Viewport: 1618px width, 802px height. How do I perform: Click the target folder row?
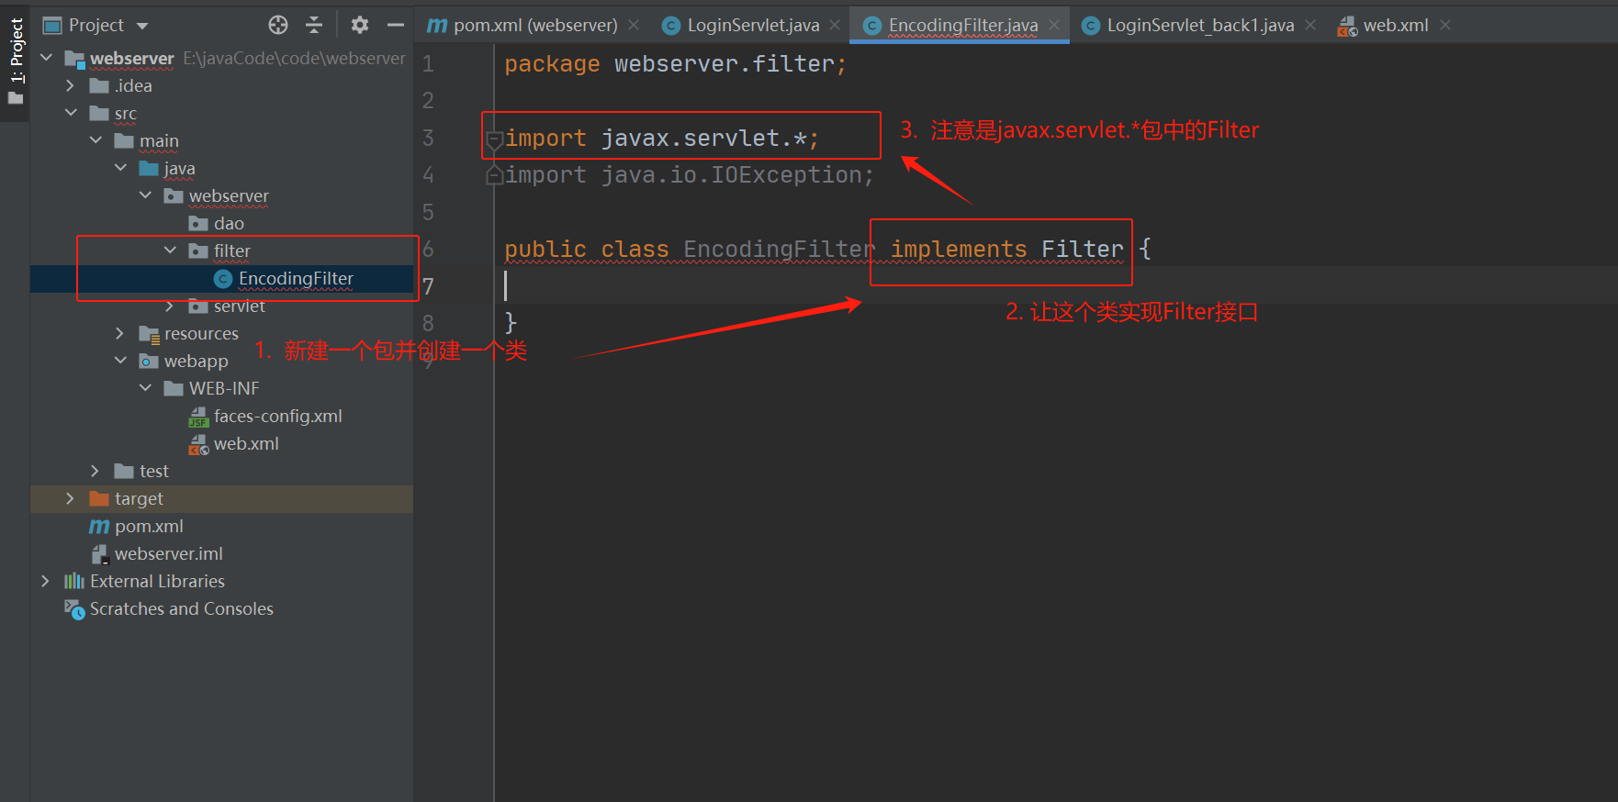[221, 498]
